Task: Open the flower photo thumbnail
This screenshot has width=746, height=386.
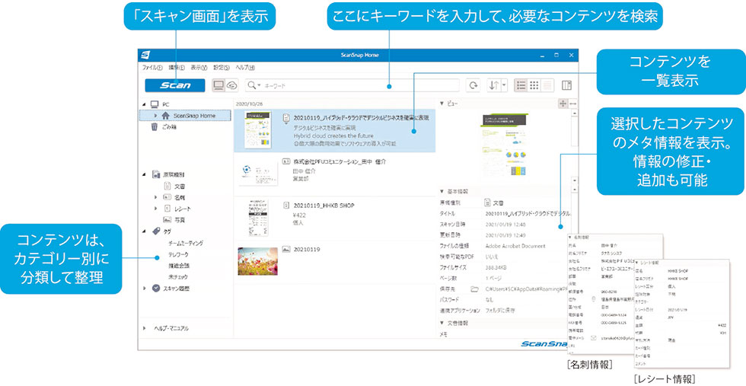Action: coord(258,261)
